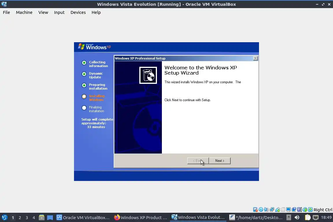Click the CPU virtualization status icon

point(299,210)
